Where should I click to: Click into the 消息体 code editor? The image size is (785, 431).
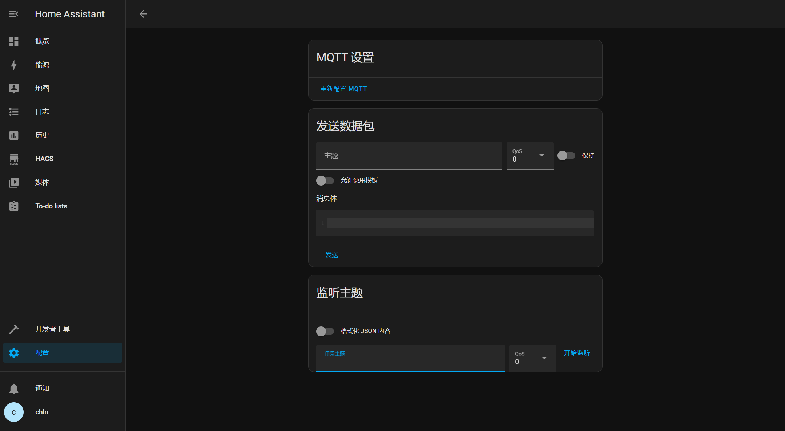point(460,223)
